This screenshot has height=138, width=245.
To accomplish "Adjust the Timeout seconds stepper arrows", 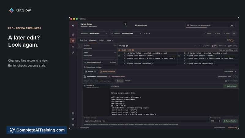I will pos(220,121).
